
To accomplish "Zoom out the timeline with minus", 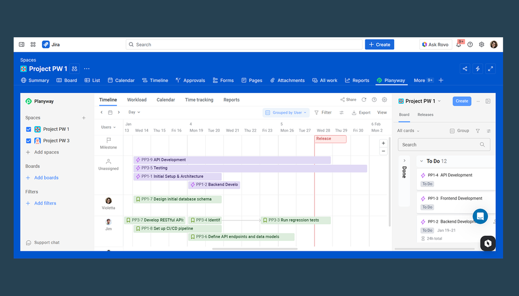I will (x=383, y=151).
